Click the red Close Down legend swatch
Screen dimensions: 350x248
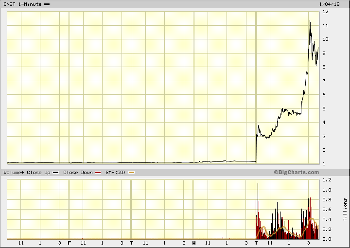click(98, 173)
